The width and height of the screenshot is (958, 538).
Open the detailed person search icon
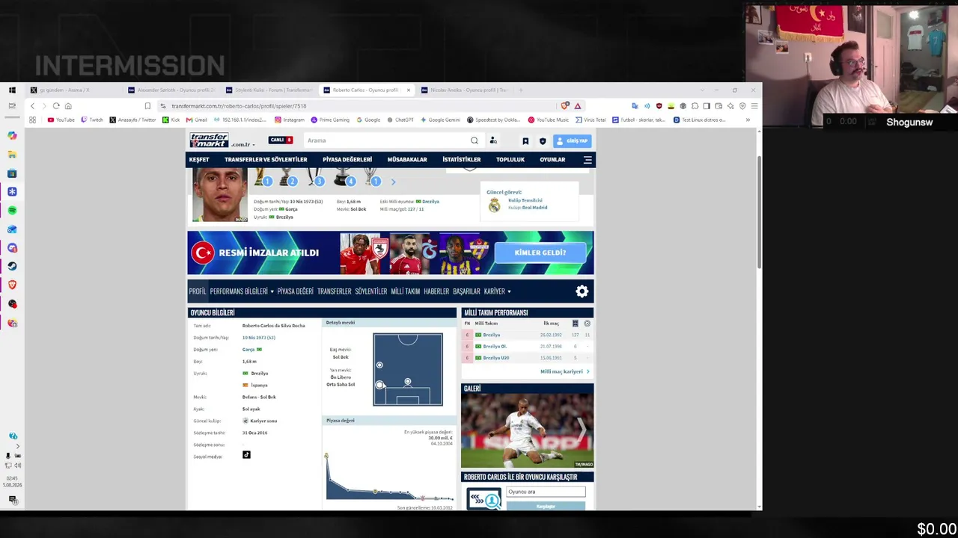tap(493, 140)
